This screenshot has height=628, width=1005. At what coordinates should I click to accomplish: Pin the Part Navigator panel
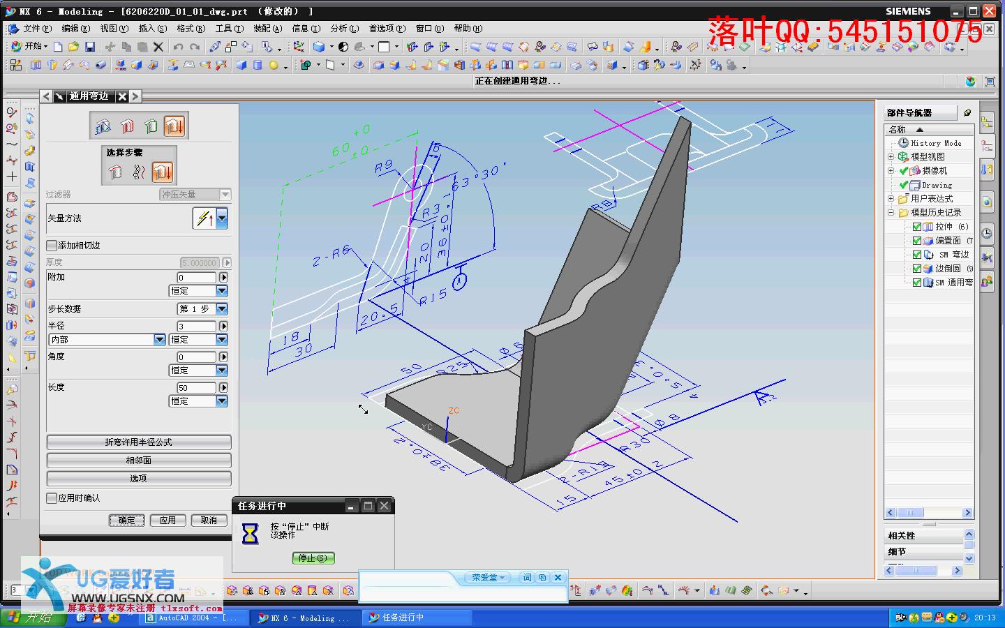tap(967, 112)
